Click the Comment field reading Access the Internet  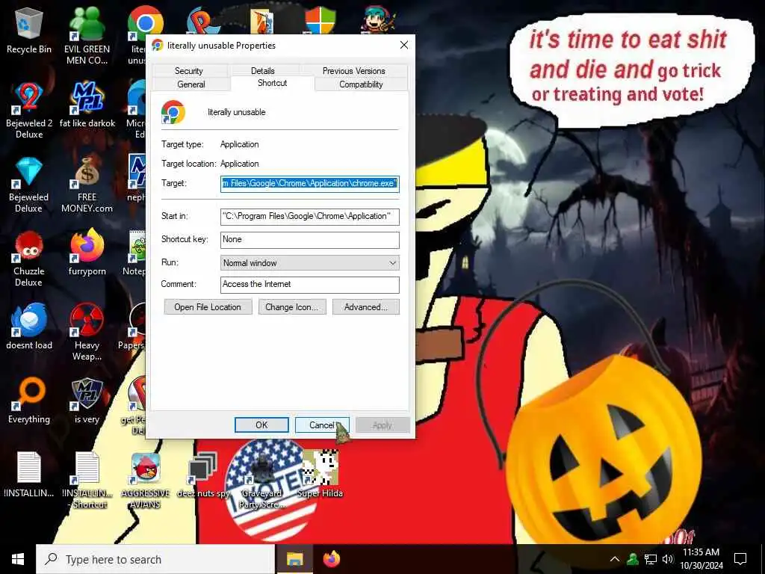(310, 285)
